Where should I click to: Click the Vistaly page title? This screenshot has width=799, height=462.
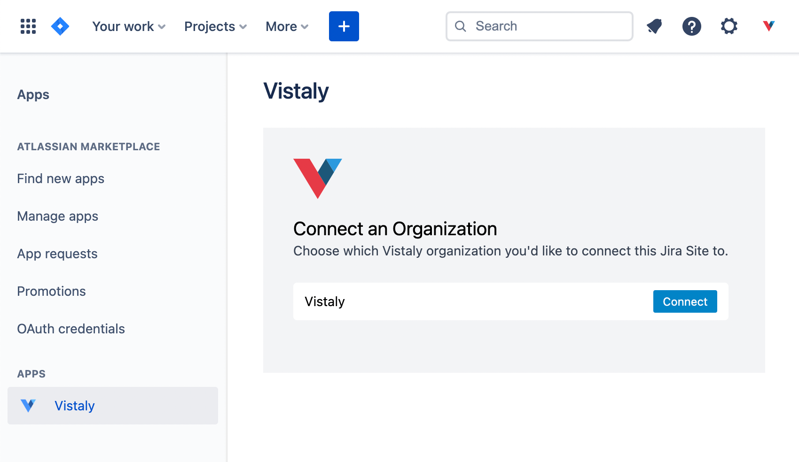[x=296, y=91]
